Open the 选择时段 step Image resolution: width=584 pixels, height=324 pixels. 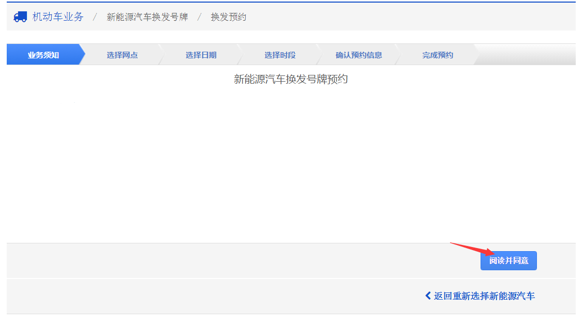[x=280, y=55]
